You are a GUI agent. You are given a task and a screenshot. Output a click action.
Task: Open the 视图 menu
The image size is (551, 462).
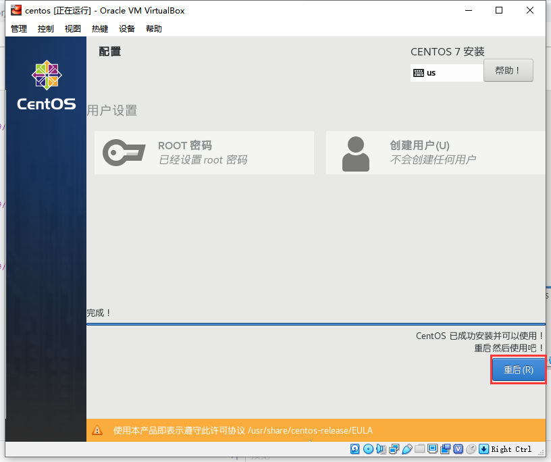coord(73,29)
